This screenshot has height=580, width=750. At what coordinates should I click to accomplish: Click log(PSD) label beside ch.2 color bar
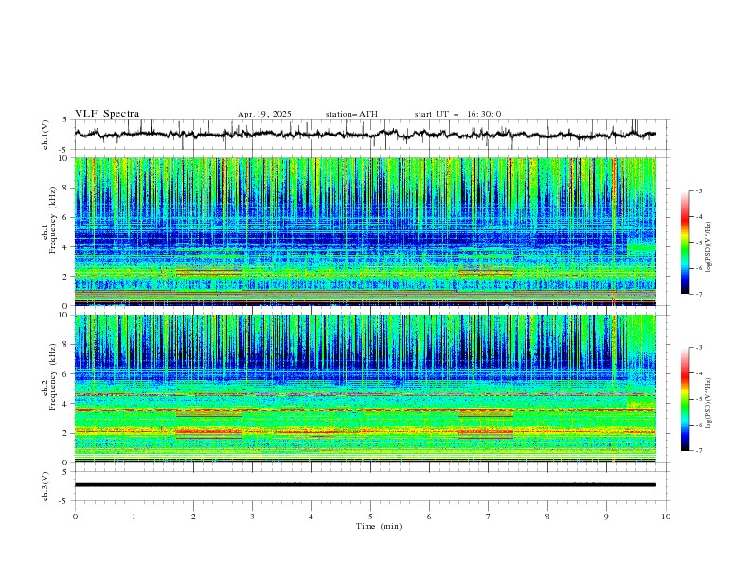(x=708, y=403)
